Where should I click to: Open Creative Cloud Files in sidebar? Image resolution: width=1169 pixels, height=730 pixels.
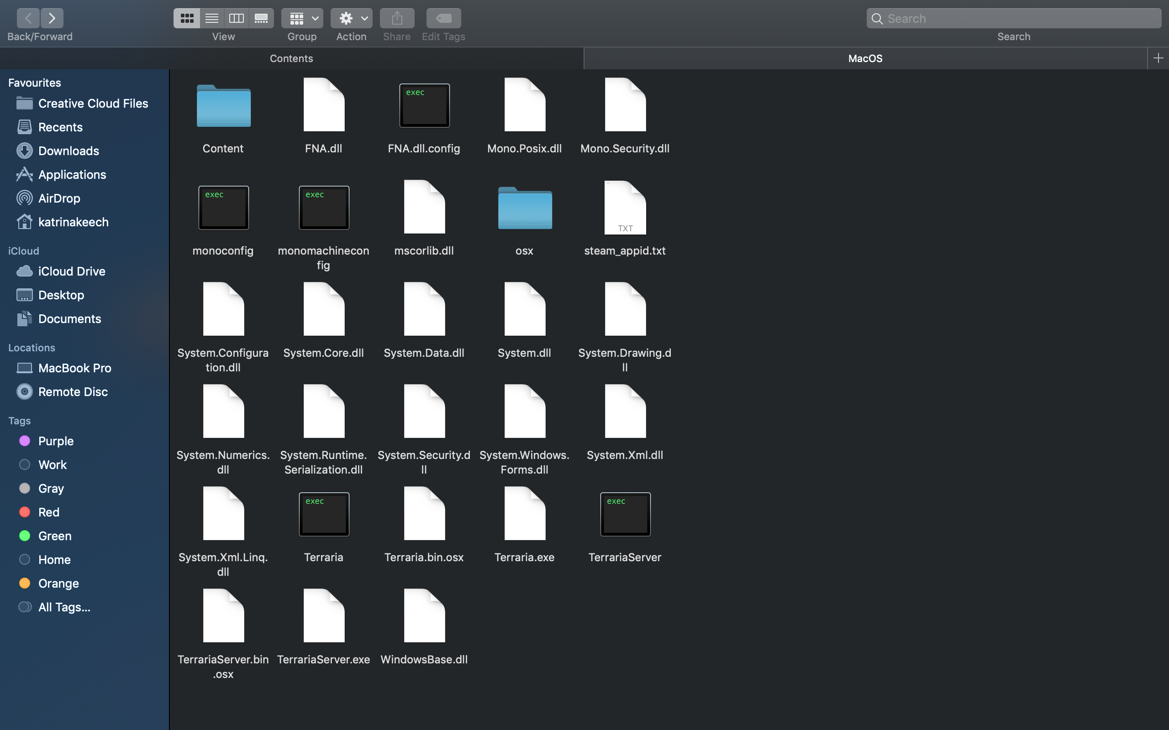pyautogui.click(x=84, y=103)
